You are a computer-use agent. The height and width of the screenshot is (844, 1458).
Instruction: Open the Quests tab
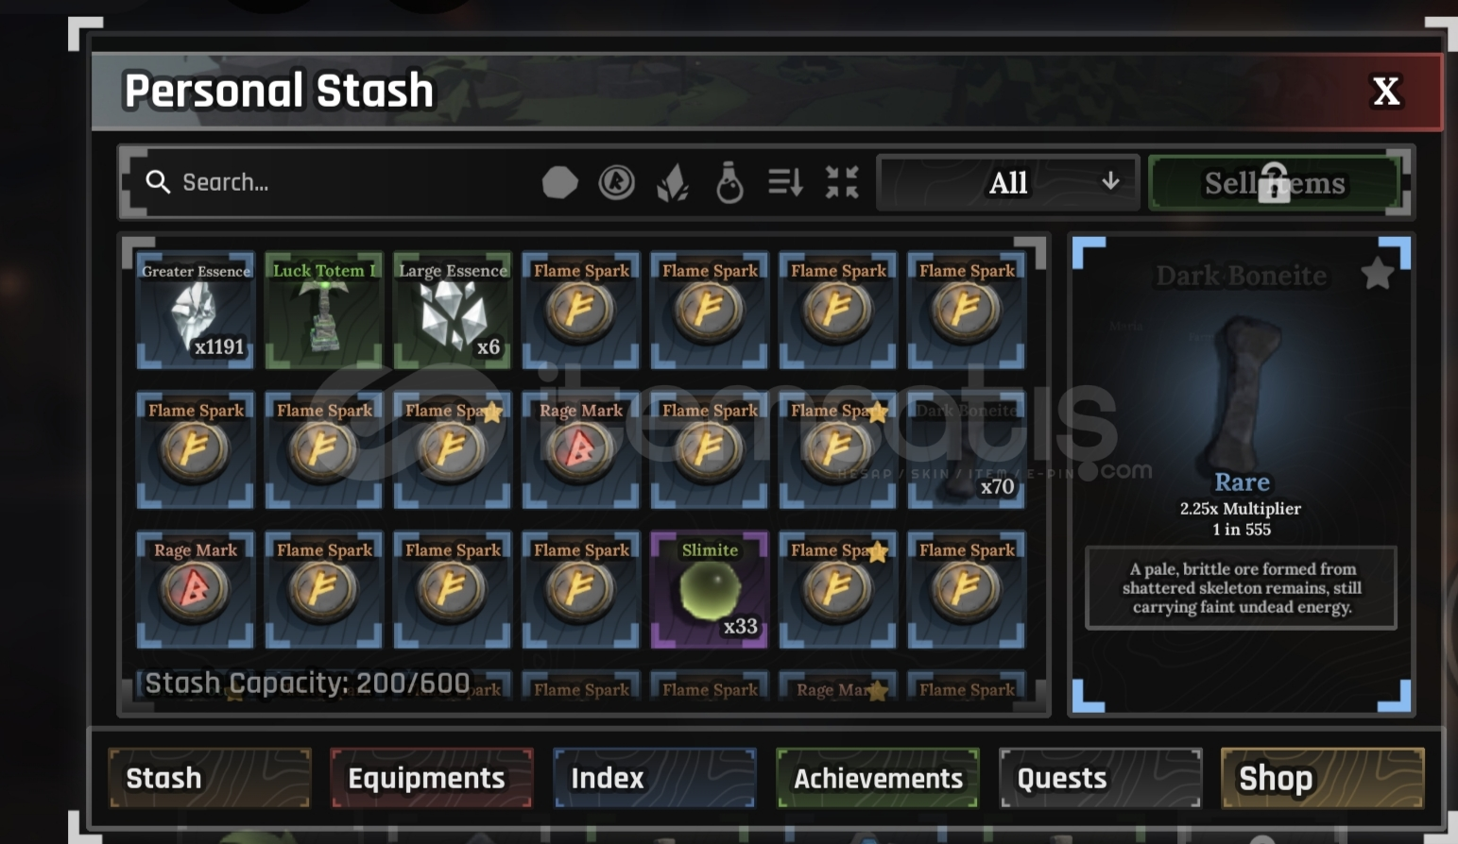point(1101,778)
